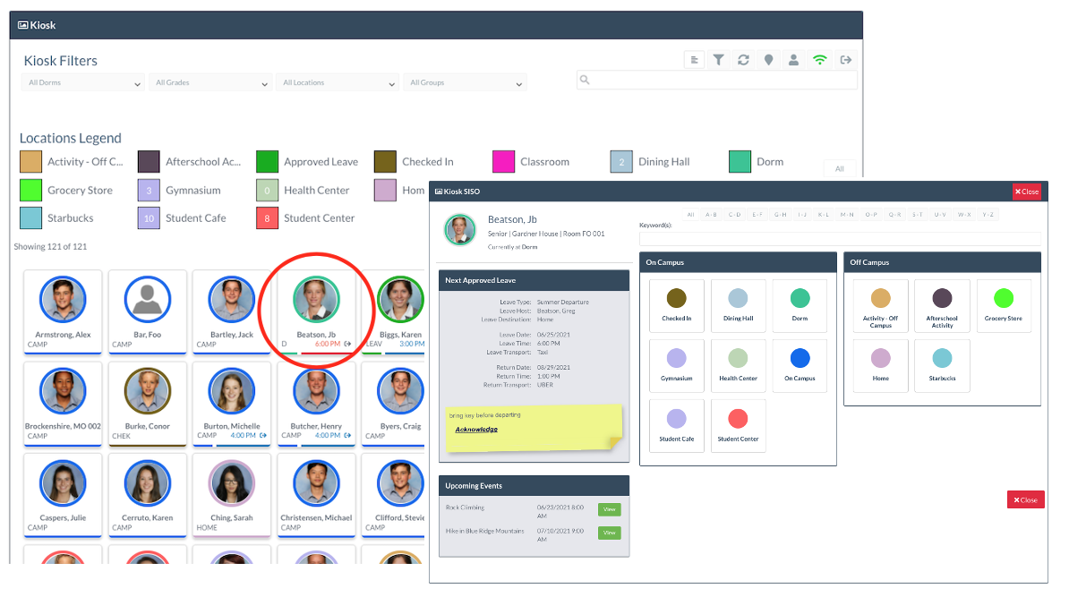Click in the Kiosk search field
1069x597 pixels.
716,80
